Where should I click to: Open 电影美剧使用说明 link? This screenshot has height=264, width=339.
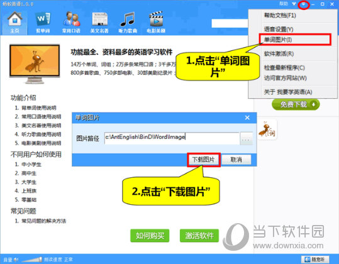[42, 143]
